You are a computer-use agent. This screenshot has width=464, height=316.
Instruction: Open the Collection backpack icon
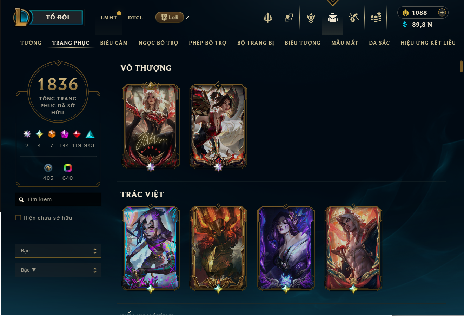tap(333, 18)
